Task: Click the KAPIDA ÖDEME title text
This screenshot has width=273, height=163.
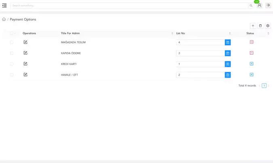Action: pyautogui.click(x=71, y=53)
